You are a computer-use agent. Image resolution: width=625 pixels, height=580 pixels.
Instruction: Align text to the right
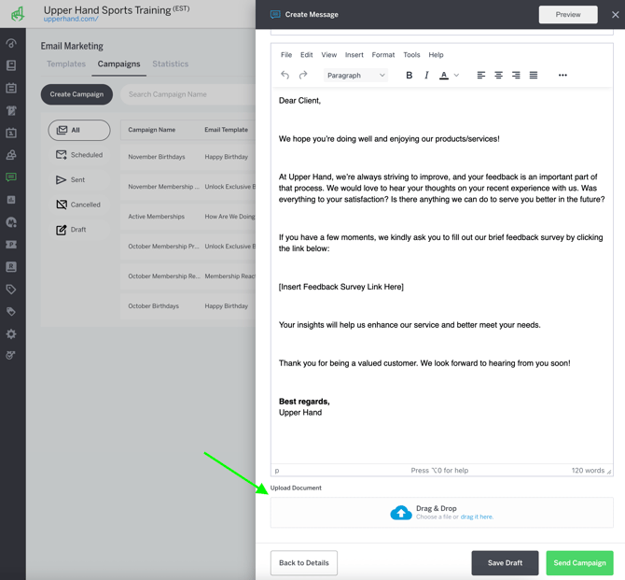click(x=516, y=76)
